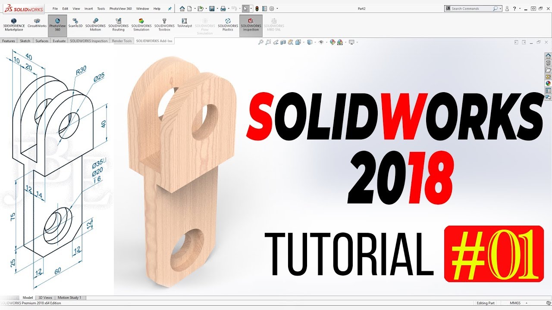Enable the SOLIDWORKS Simulation add-in

141,25
